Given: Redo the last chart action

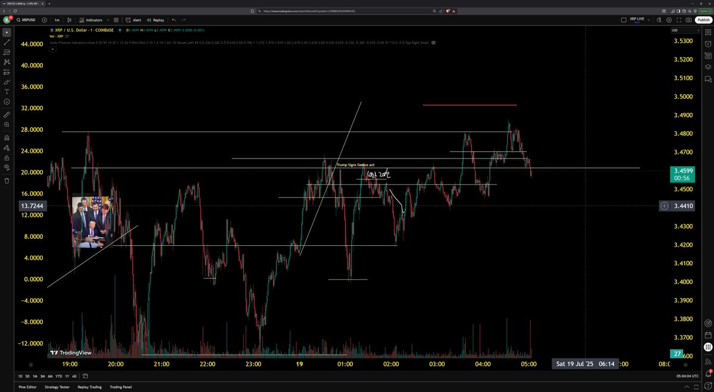Looking at the screenshot, I should (184, 20).
